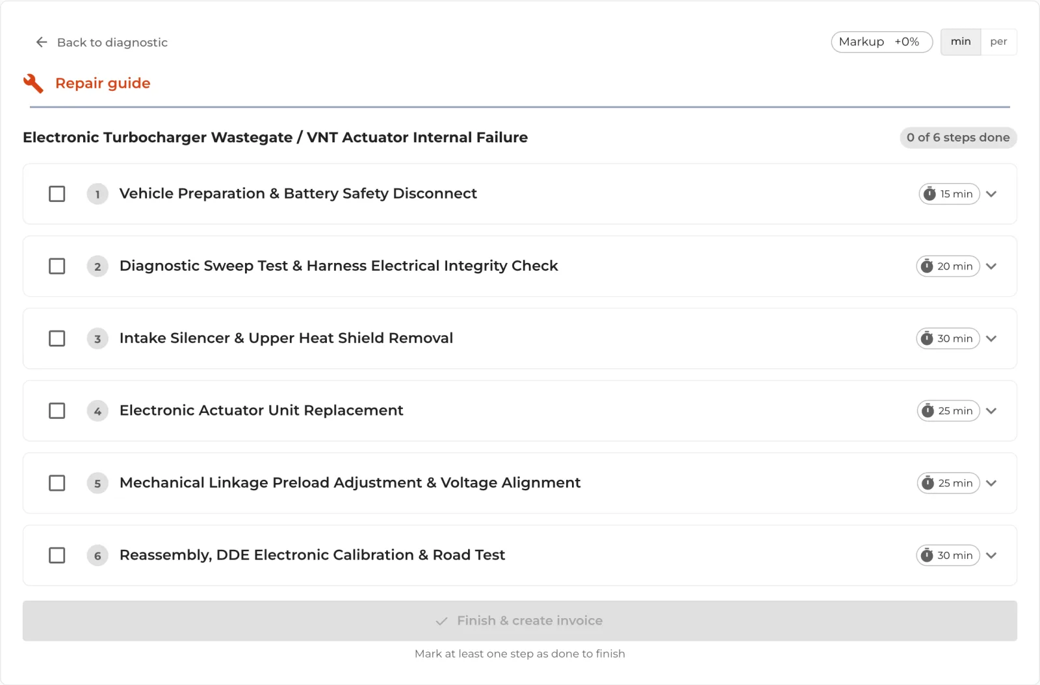Expand the Mechanical Linkage Preload Adjustment chevron

point(991,483)
